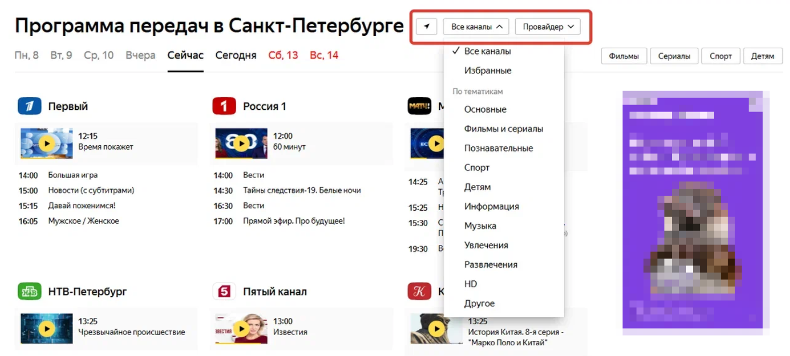This screenshot has height=356, width=790.
Task: Switch to Пн, 8 day tab
Action: [x=27, y=55]
